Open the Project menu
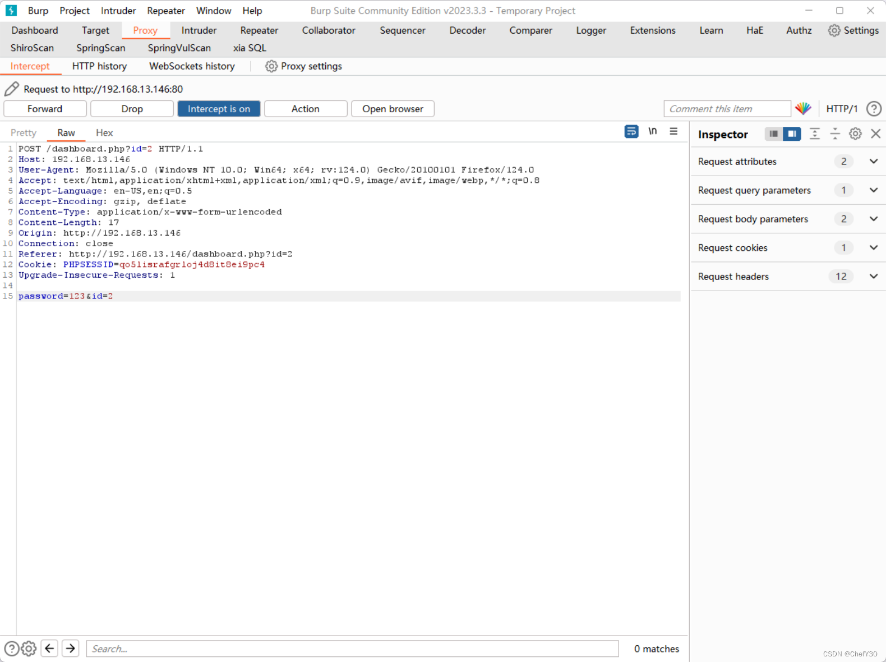Viewport: 886px width, 662px height. pos(75,11)
